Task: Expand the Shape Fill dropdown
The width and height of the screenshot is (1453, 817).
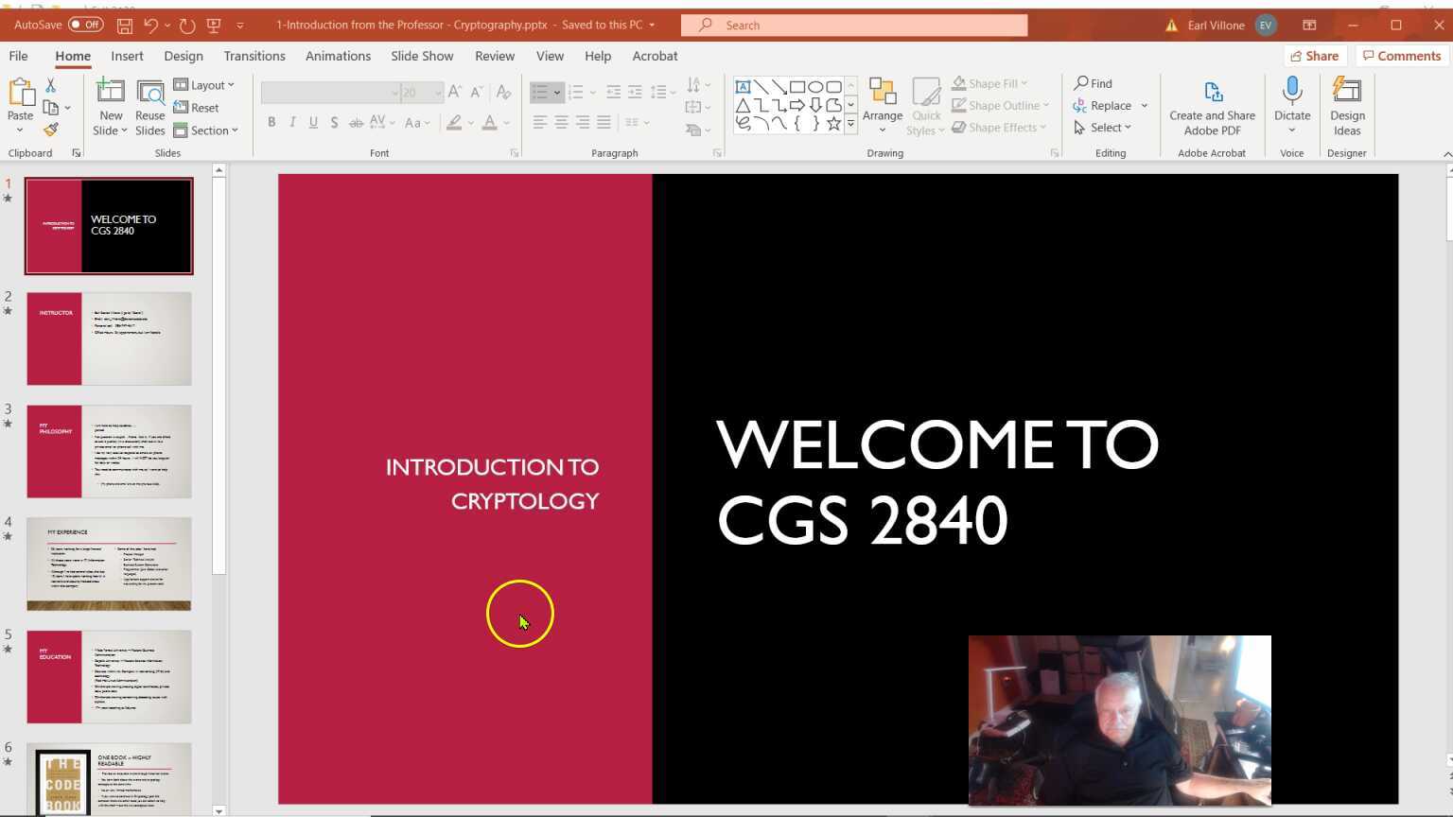Action: [x=1026, y=83]
